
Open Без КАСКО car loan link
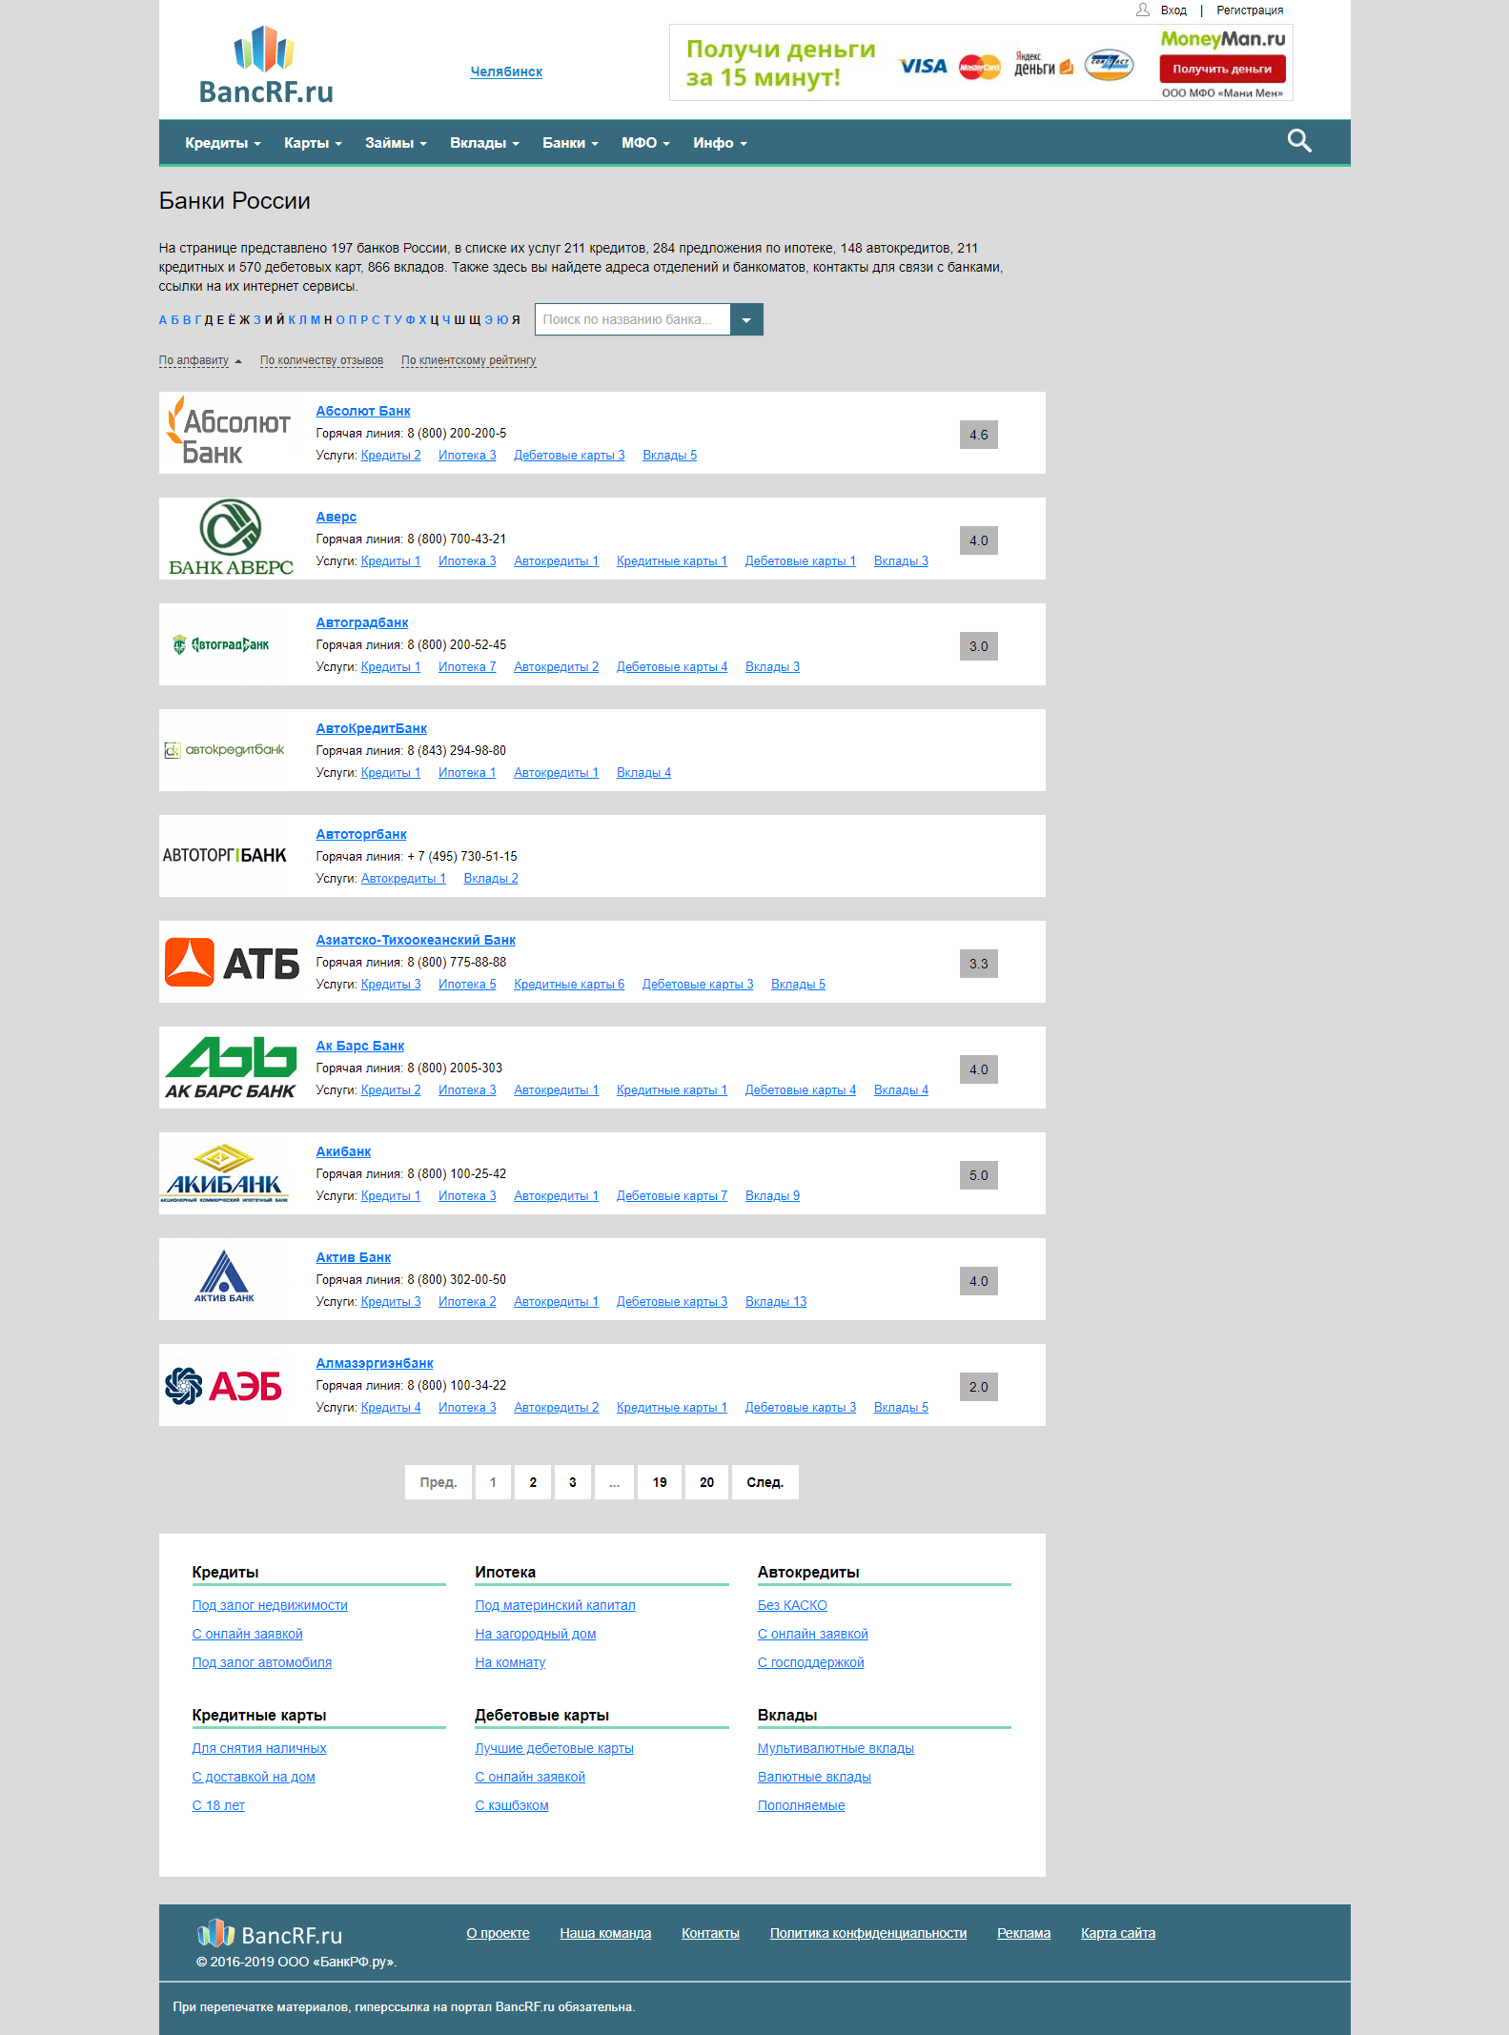(x=792, y=1605)
